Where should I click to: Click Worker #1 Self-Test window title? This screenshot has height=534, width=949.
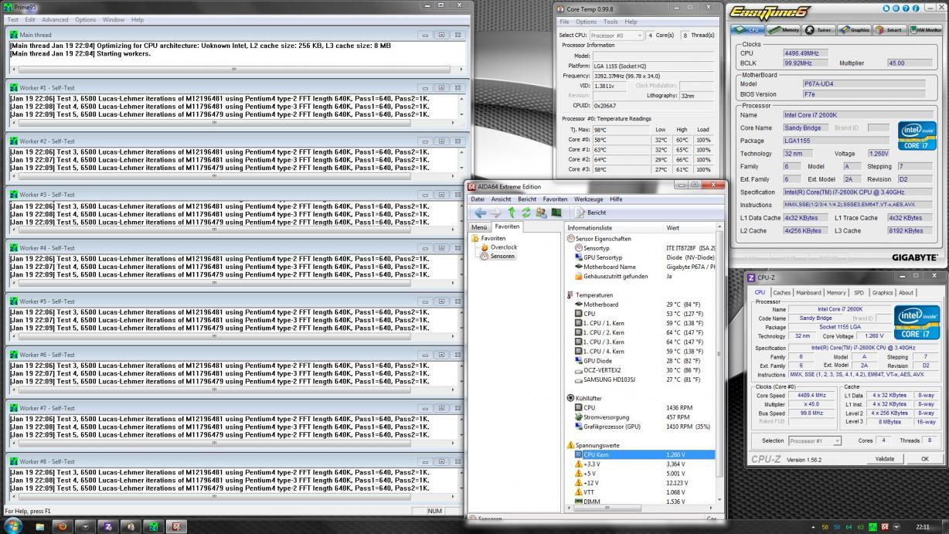pos(47,87)
